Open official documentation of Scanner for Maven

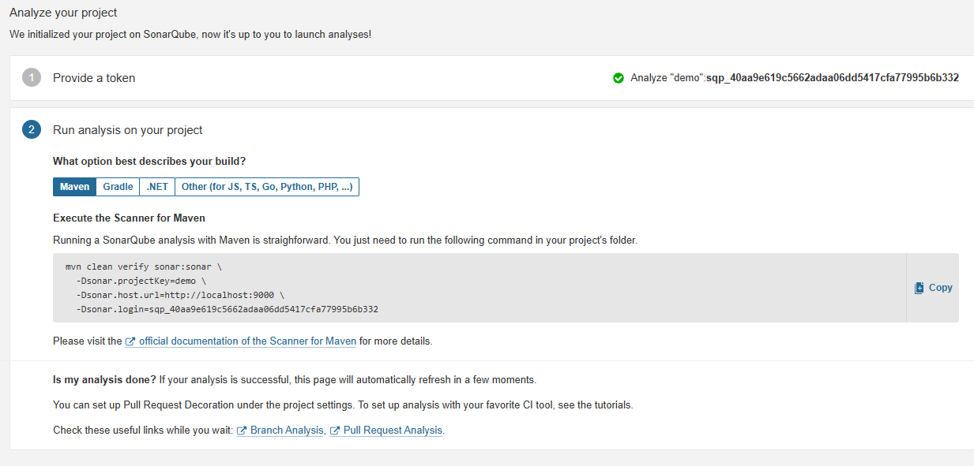(241, 341)
